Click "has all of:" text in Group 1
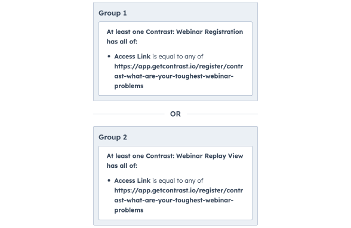Image resolution: width=351 pixels, height=228 pixels. tap(122, 42)
